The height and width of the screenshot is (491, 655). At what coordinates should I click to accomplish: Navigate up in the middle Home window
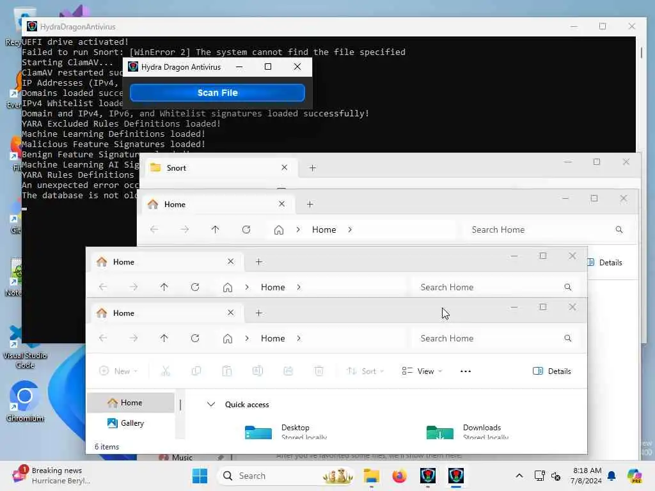click(x=164, y=287)
